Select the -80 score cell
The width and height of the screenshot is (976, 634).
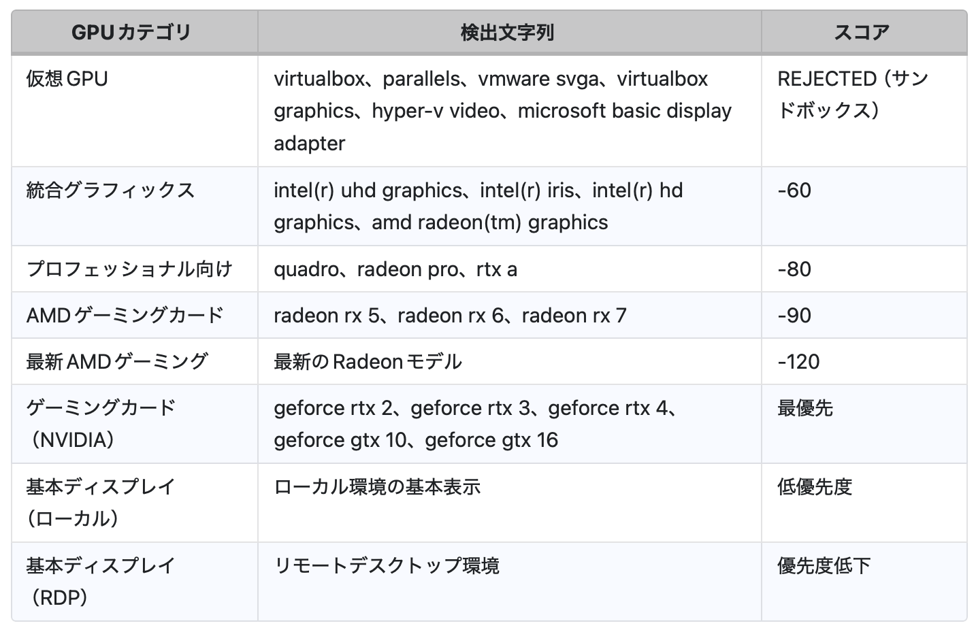(x=794, y=269)
